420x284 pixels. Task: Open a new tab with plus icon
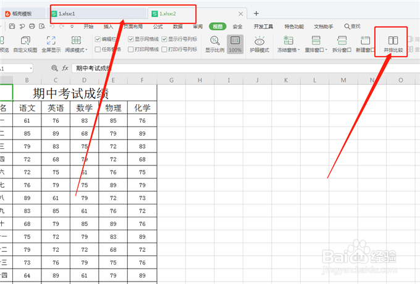256,14
